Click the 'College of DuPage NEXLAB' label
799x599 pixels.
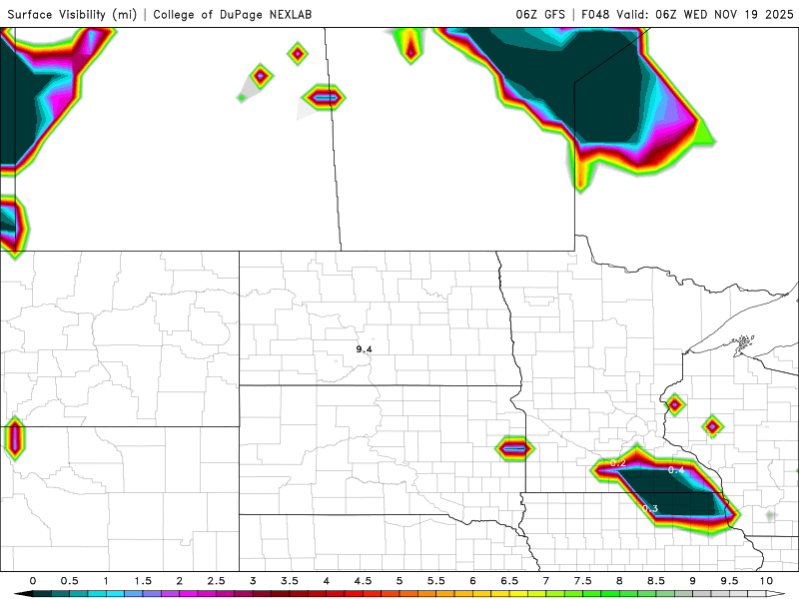pos(233,15)
